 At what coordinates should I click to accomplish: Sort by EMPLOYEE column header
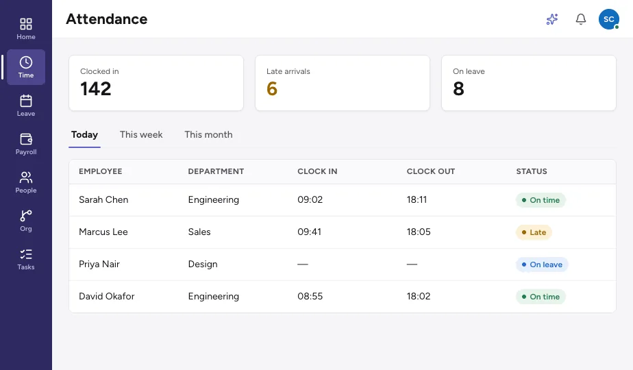click(x=101, y=171)
